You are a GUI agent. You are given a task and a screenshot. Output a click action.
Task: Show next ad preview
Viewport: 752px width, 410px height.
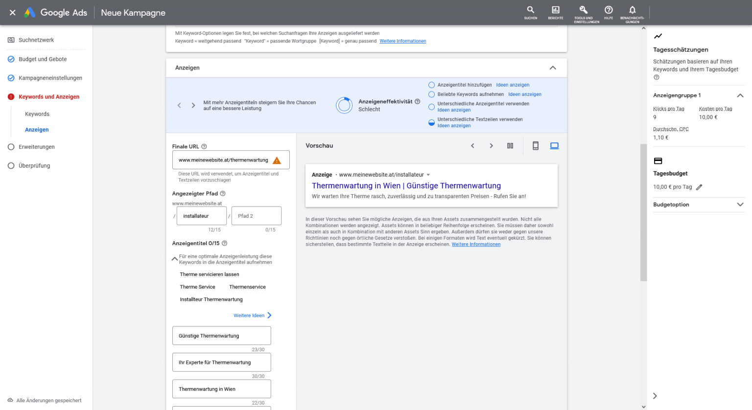[492, 146]
